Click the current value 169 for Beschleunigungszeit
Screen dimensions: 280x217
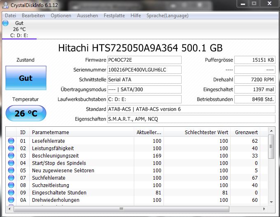(x=157, y=155)
